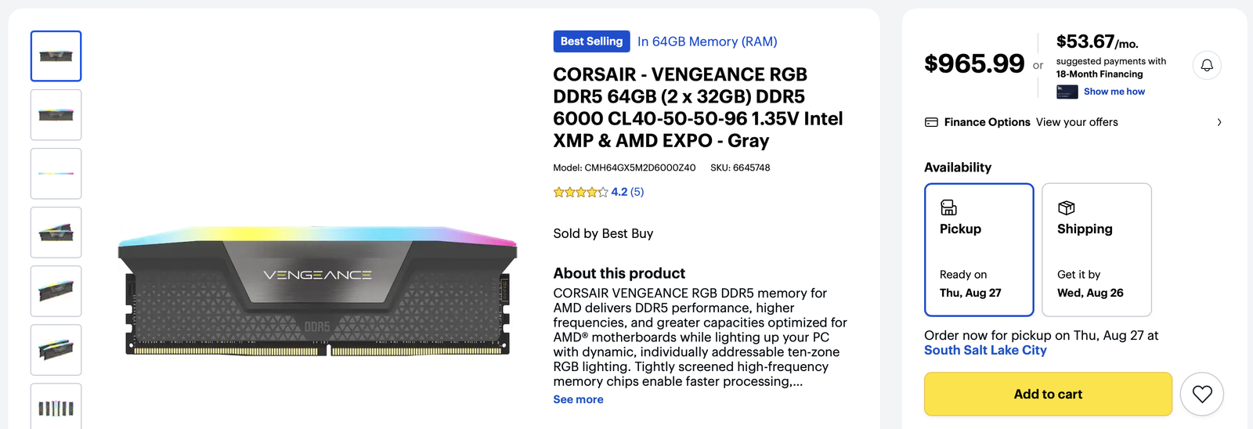Click the Finance Options card icon
1253x429 pixels.
931,122
